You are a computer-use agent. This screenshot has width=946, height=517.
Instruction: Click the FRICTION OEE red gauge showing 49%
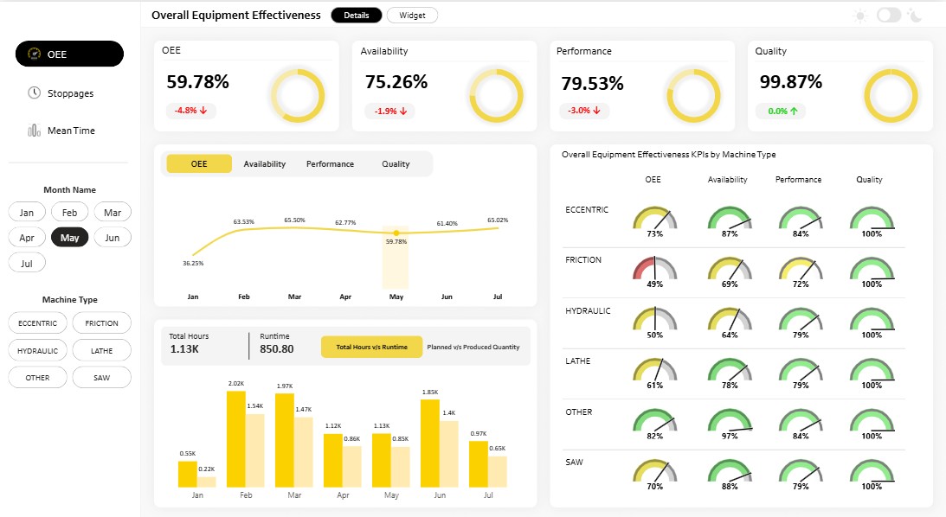click(x=654, y=269)
